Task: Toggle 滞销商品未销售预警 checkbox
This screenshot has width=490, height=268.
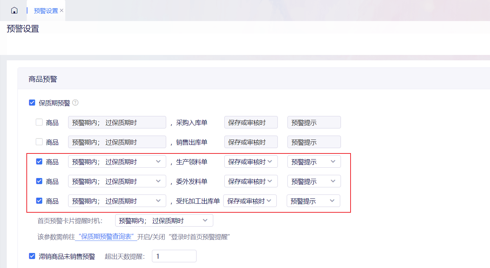Action: tap(32, 256)
